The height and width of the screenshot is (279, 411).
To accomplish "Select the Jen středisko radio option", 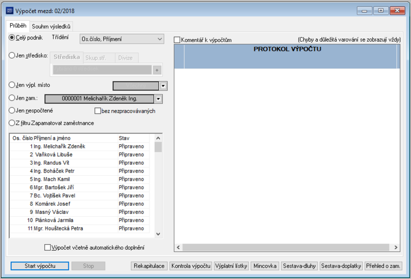I will click(12, 55).
